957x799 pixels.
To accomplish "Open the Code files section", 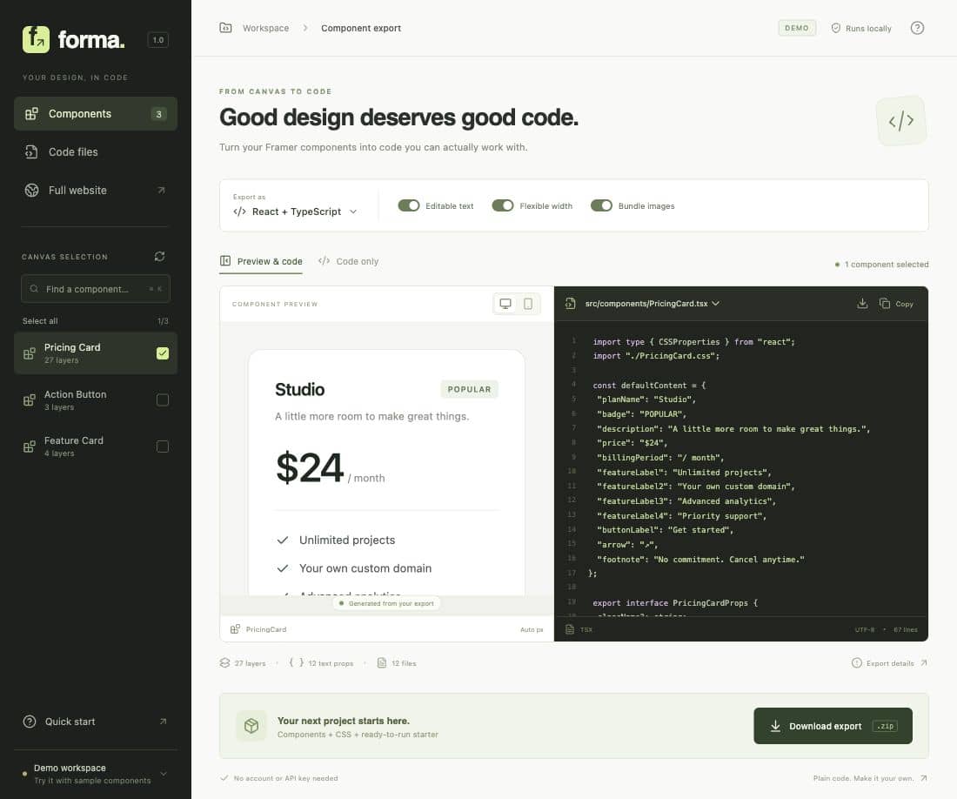I will point(96,152).
